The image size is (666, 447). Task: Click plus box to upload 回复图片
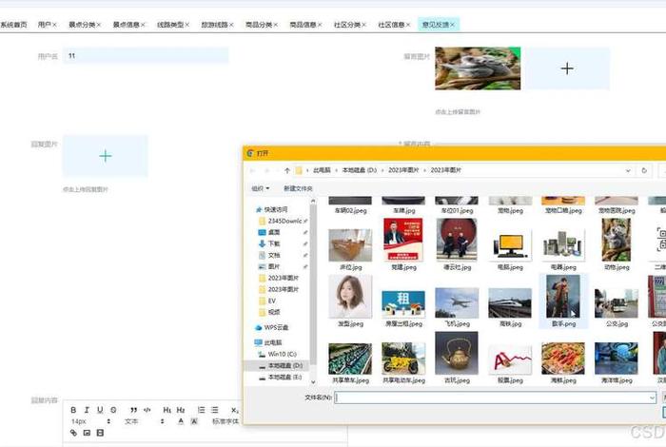[x=106, y=156]
